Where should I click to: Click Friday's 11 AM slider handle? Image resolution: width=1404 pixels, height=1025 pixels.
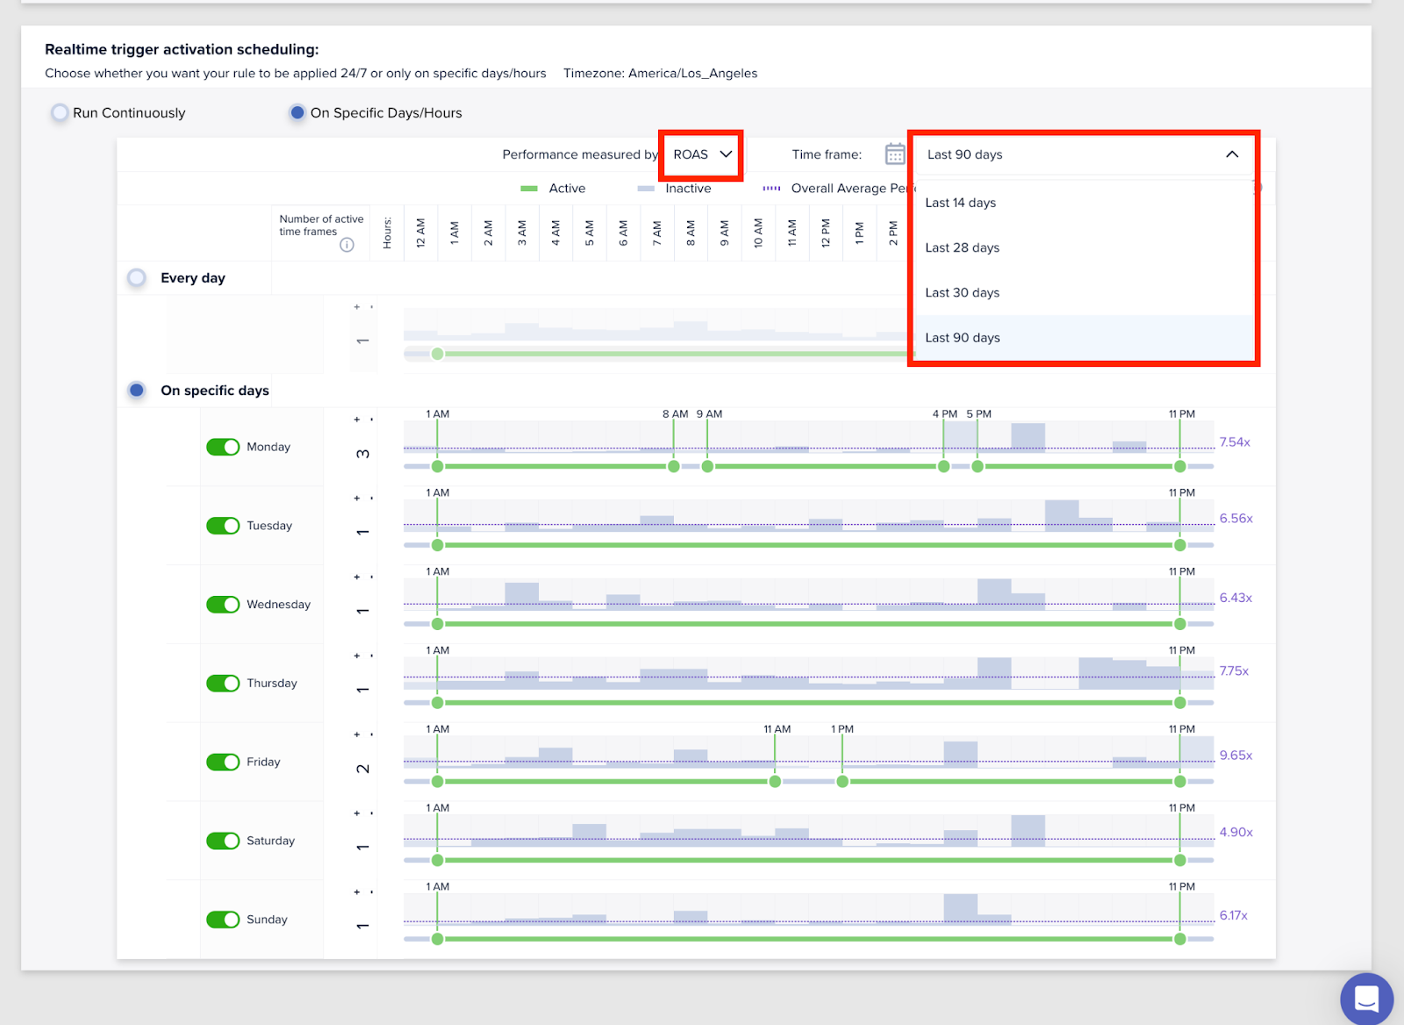pos(775,782)
